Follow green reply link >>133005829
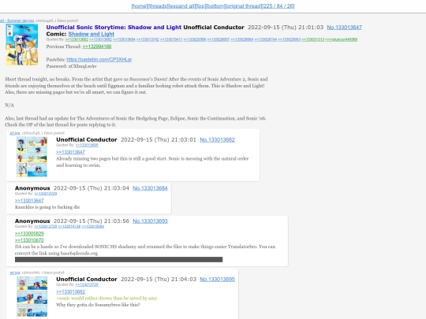Screen dimensions: 426x319 point(29,234)
